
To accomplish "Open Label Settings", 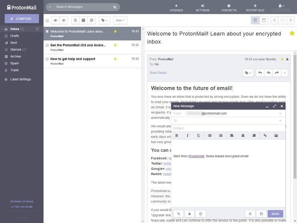I will click(x=22, y=79).
